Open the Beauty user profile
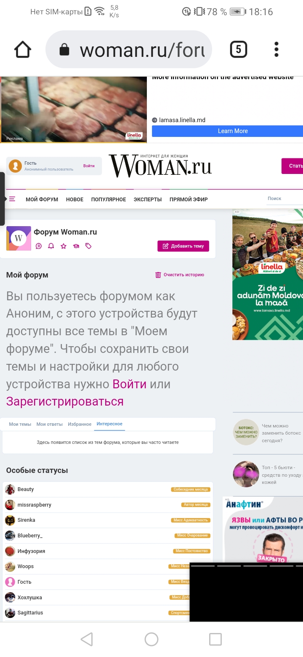The width and height of the screenshot is (303, 657). tap(26, 489)
